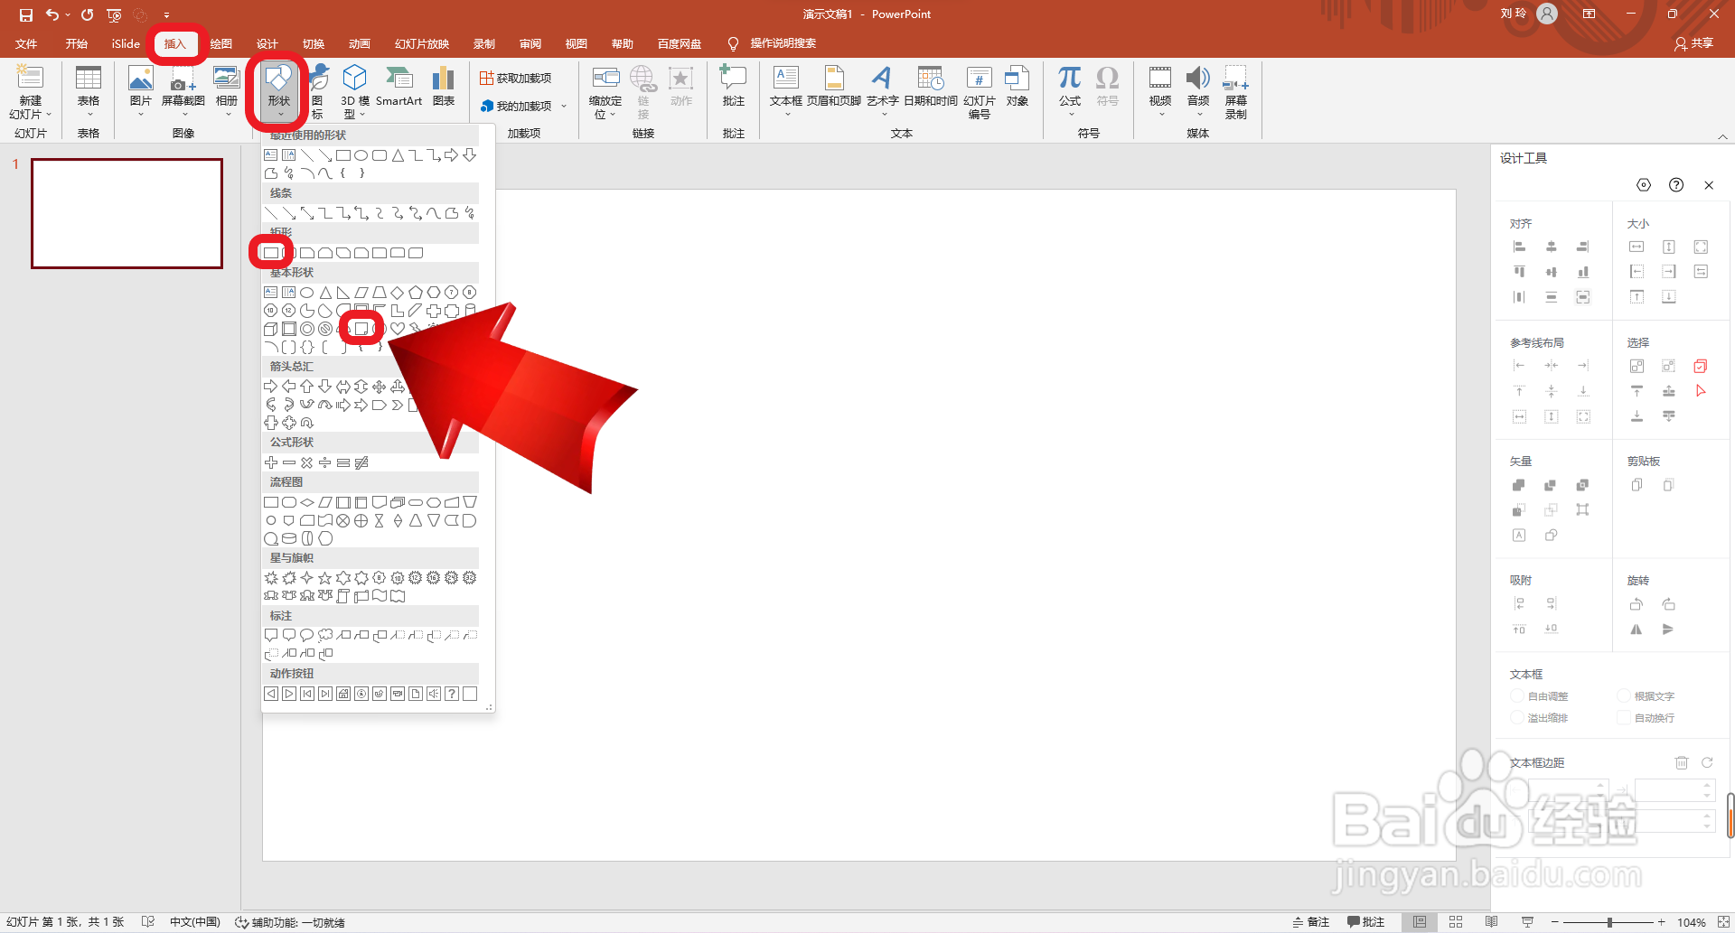Open ribbon display options button
Screen dimensions: 1735x933
1589,14
